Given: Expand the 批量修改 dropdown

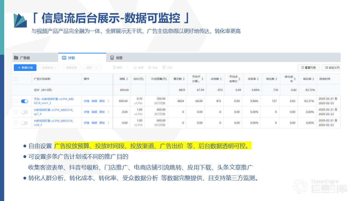Looking at the screenshot, I should coord(49,68).
